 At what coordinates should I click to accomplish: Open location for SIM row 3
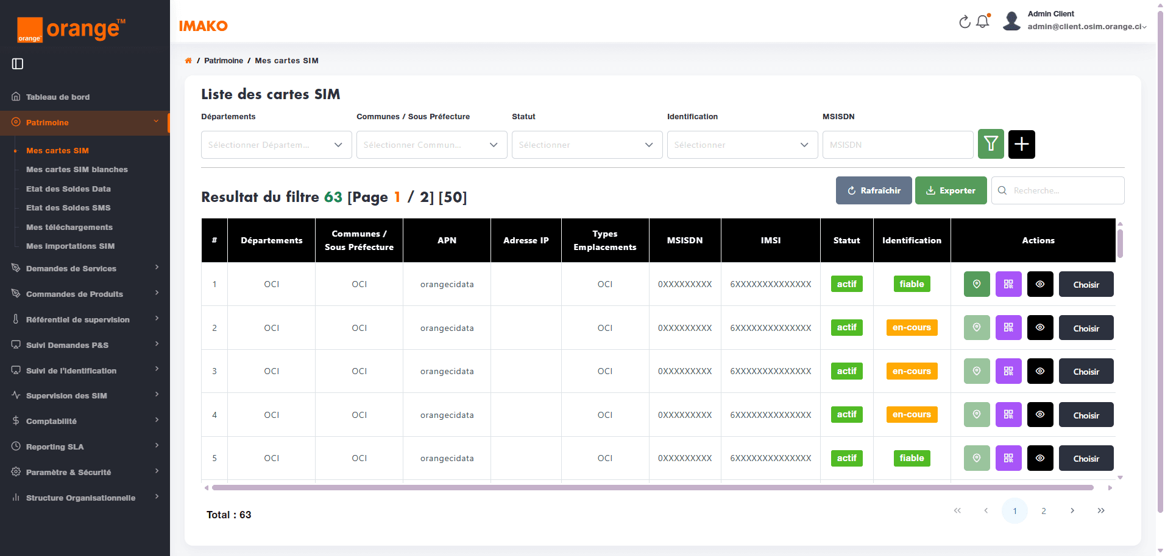point(977,371)
